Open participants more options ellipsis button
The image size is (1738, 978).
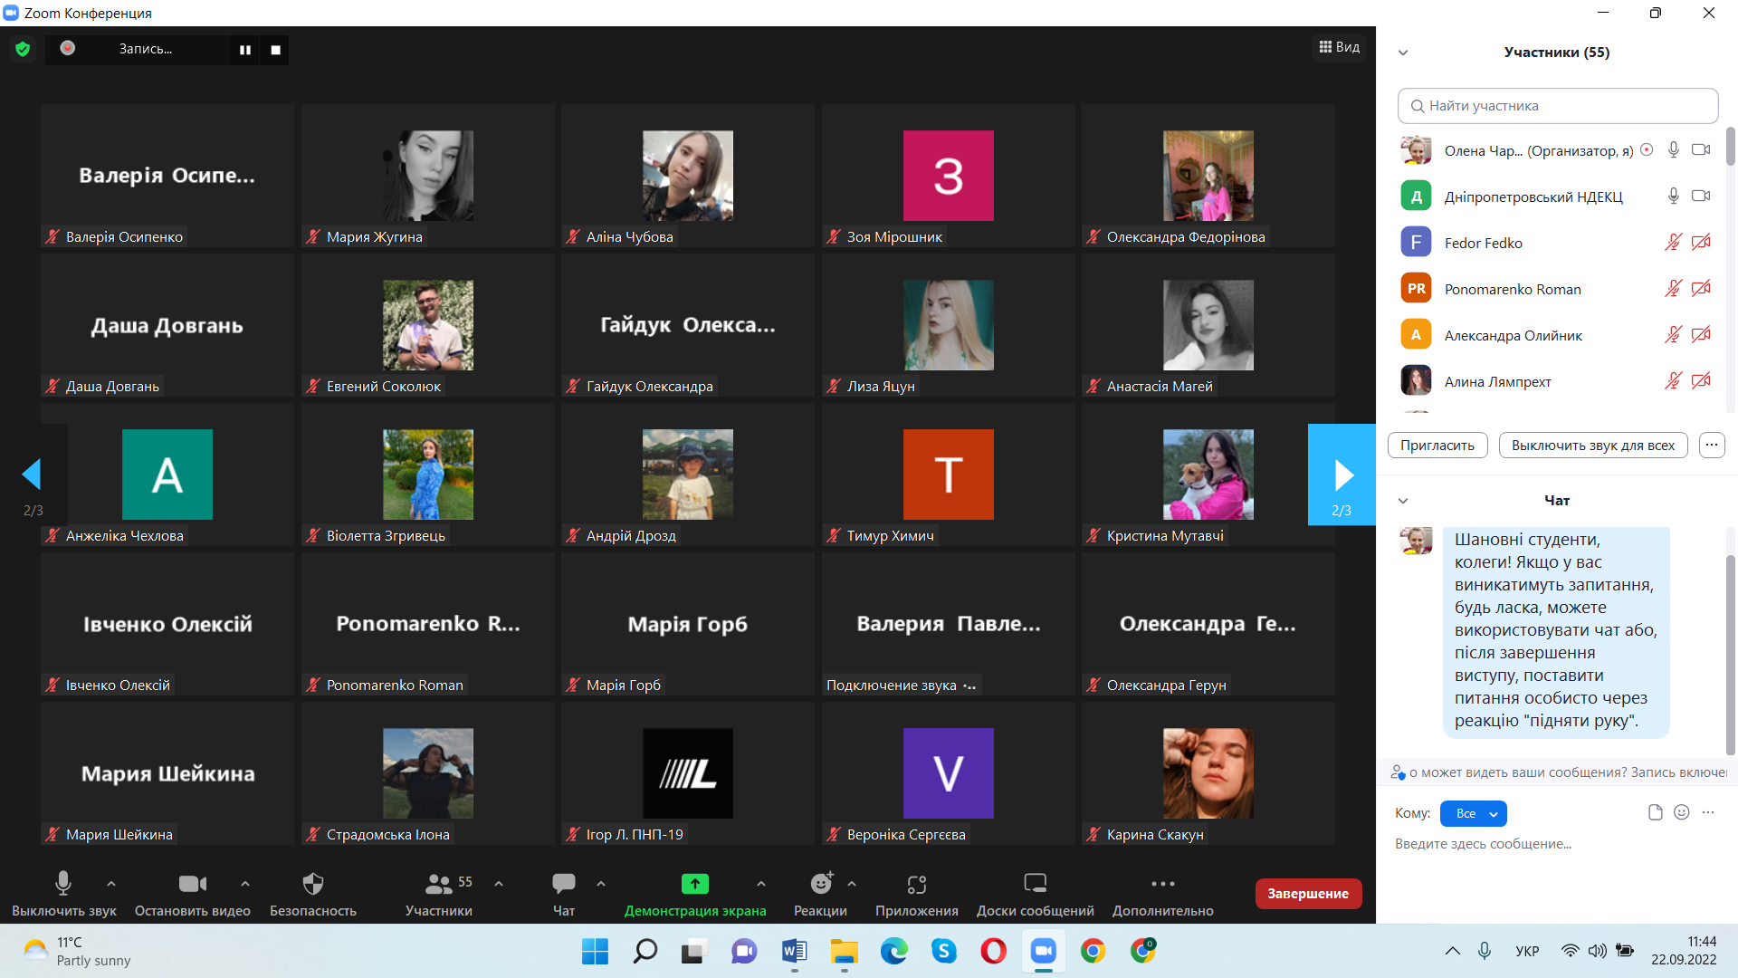1711,446
